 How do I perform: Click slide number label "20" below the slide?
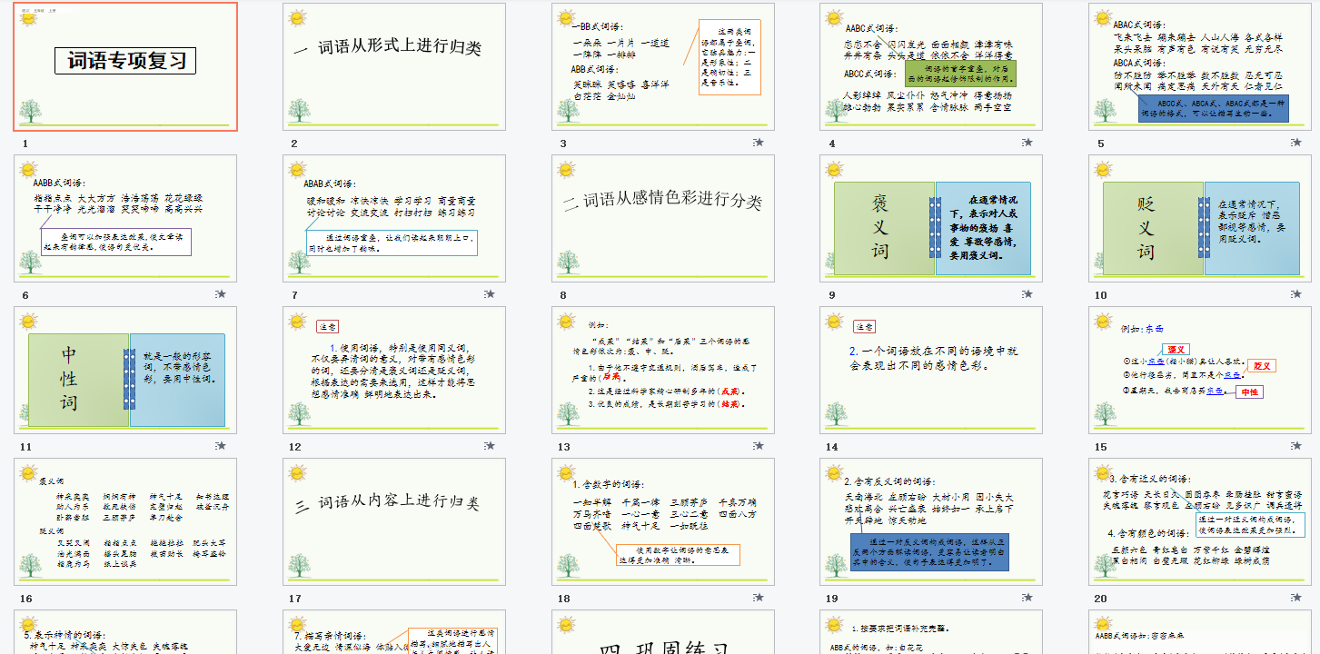pos(1101,599)
